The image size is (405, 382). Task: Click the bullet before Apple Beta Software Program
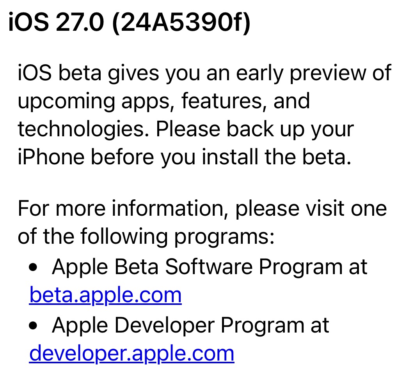pyautogui.click(x=33, y=267)
